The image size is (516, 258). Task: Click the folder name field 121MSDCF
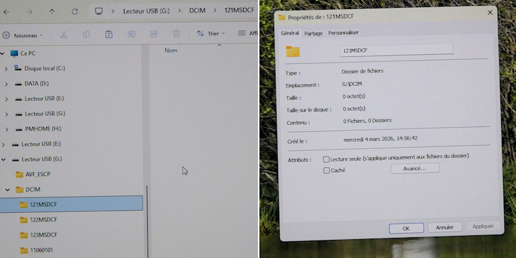point(396,49)
